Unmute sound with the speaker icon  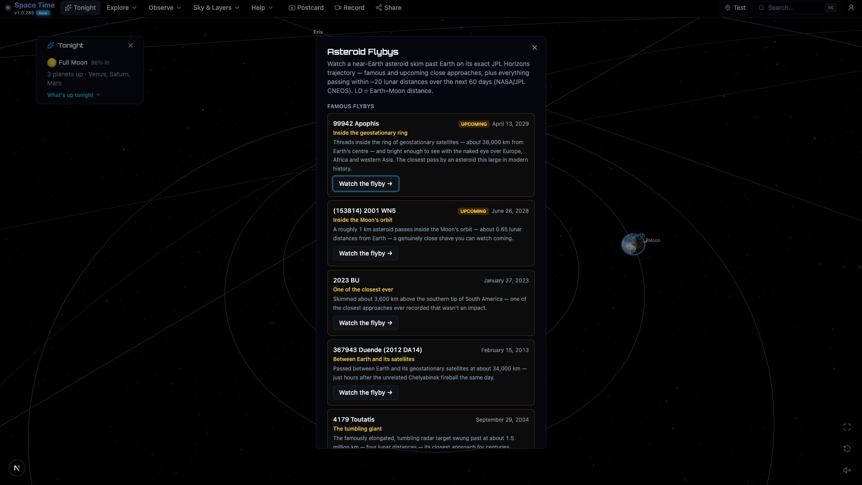pyautogui.click(x=847, y=470)
